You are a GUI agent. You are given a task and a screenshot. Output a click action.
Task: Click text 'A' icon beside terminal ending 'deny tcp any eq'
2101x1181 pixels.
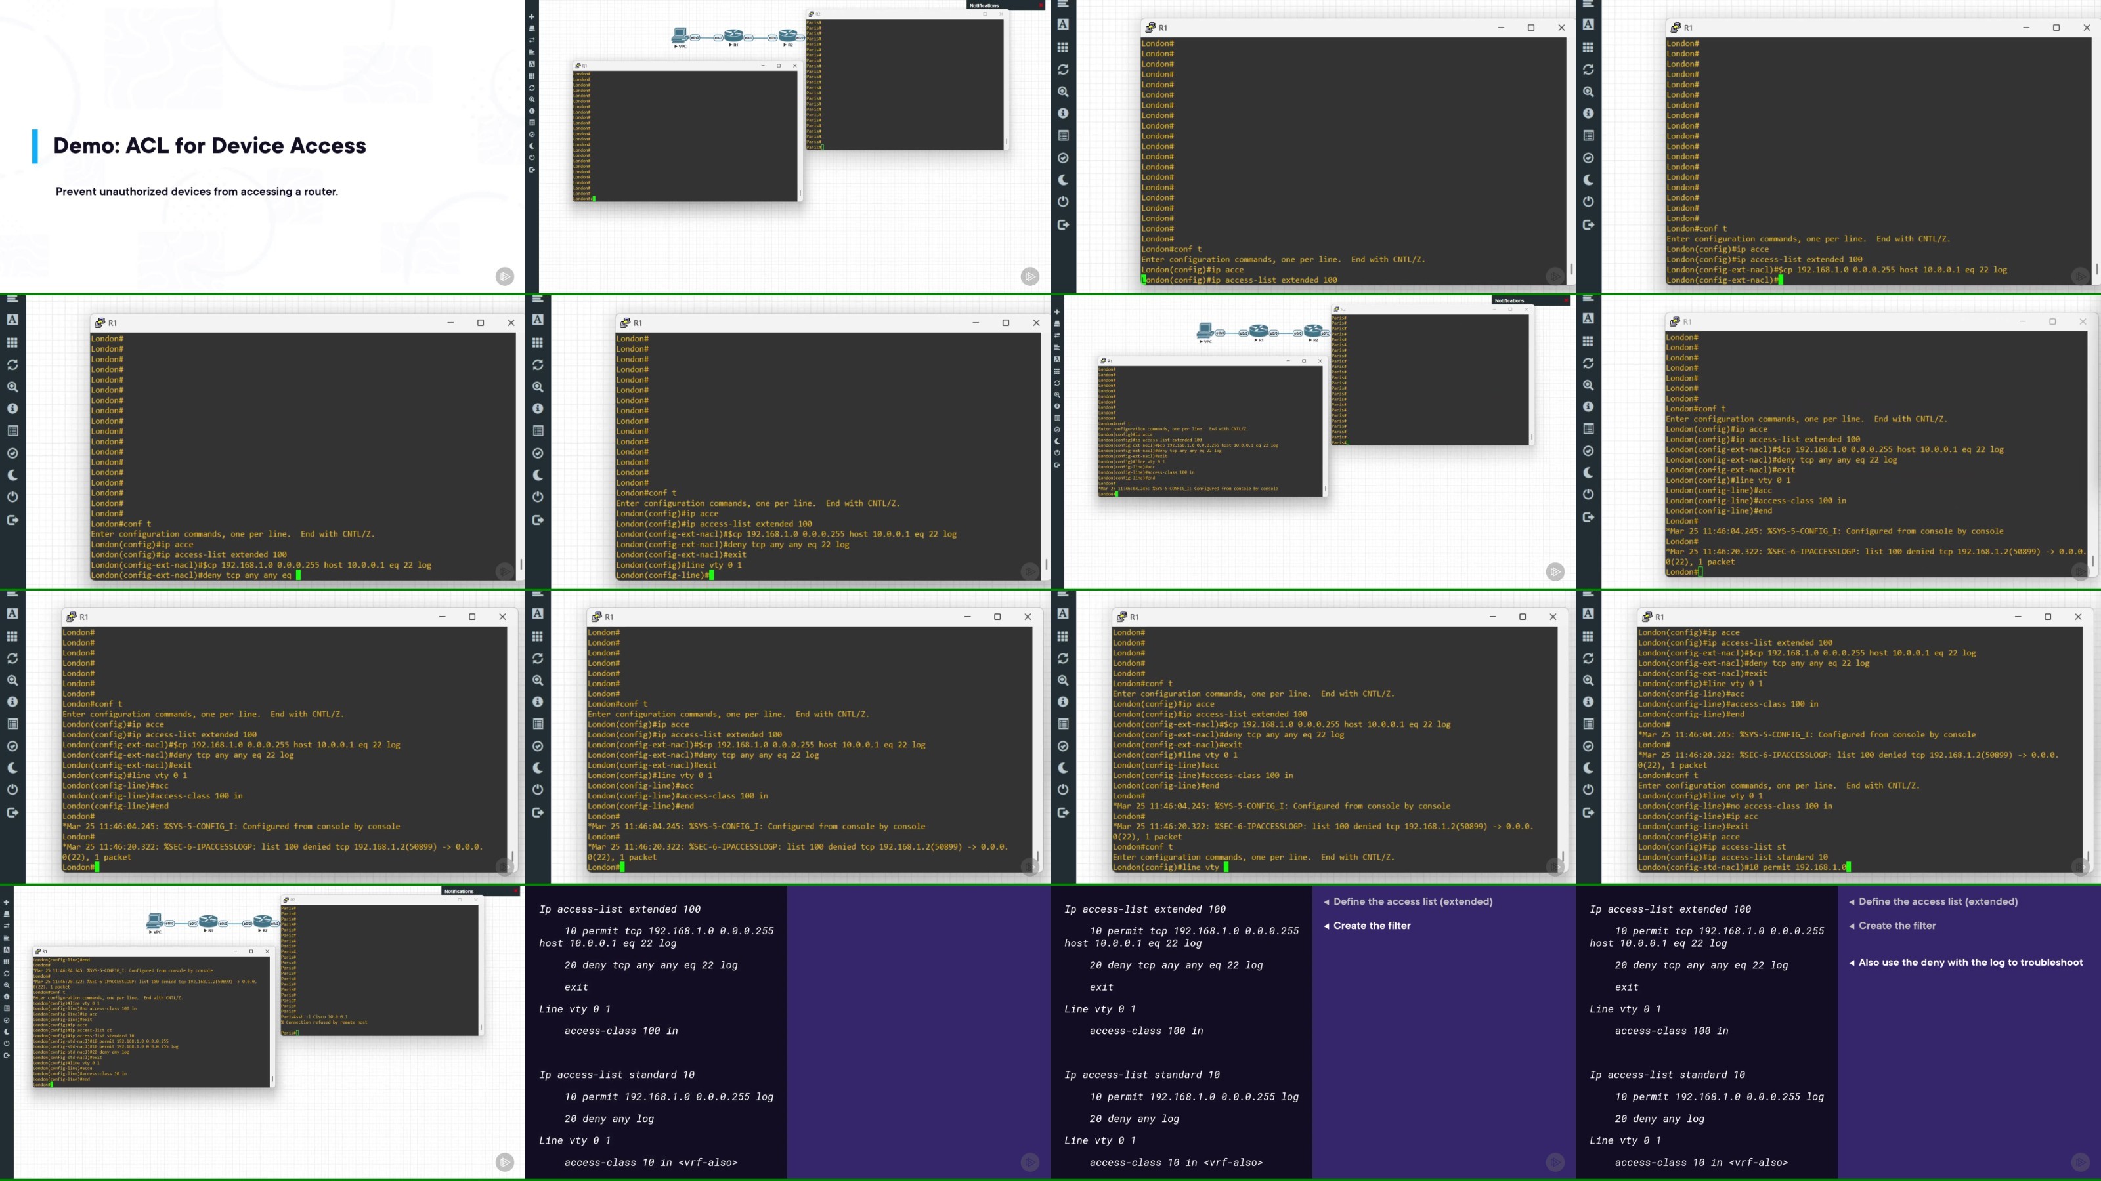click(12, 320)
